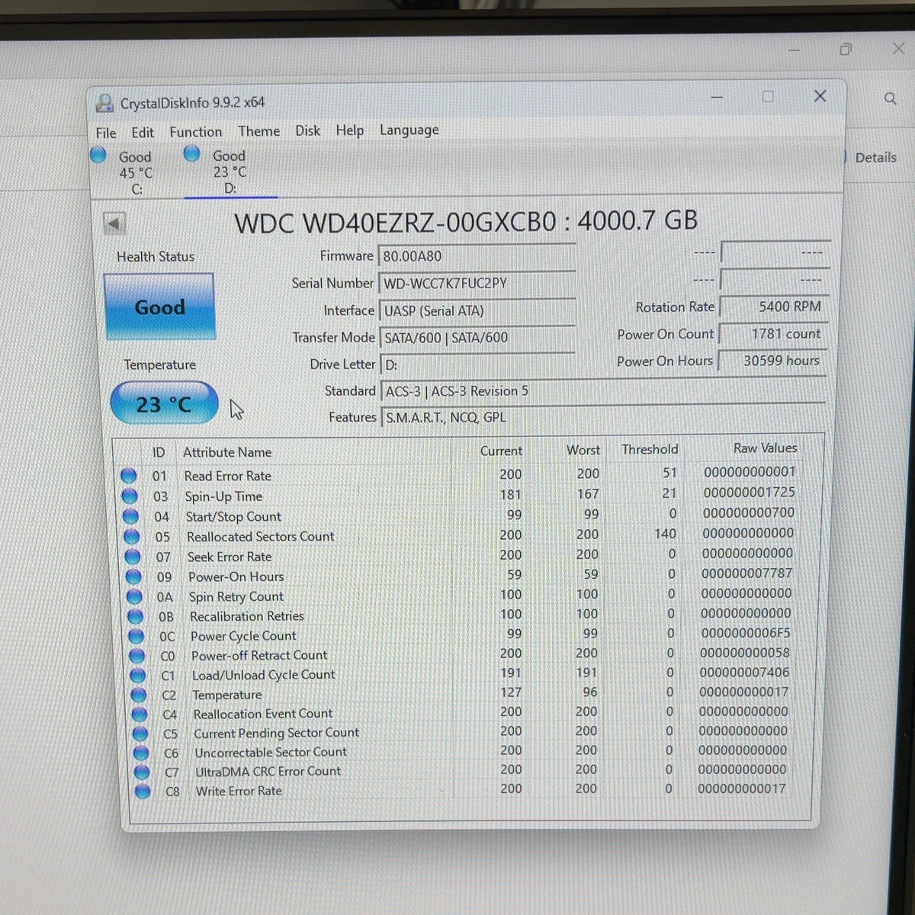Click the Attribute Name column header

point(227,452)
